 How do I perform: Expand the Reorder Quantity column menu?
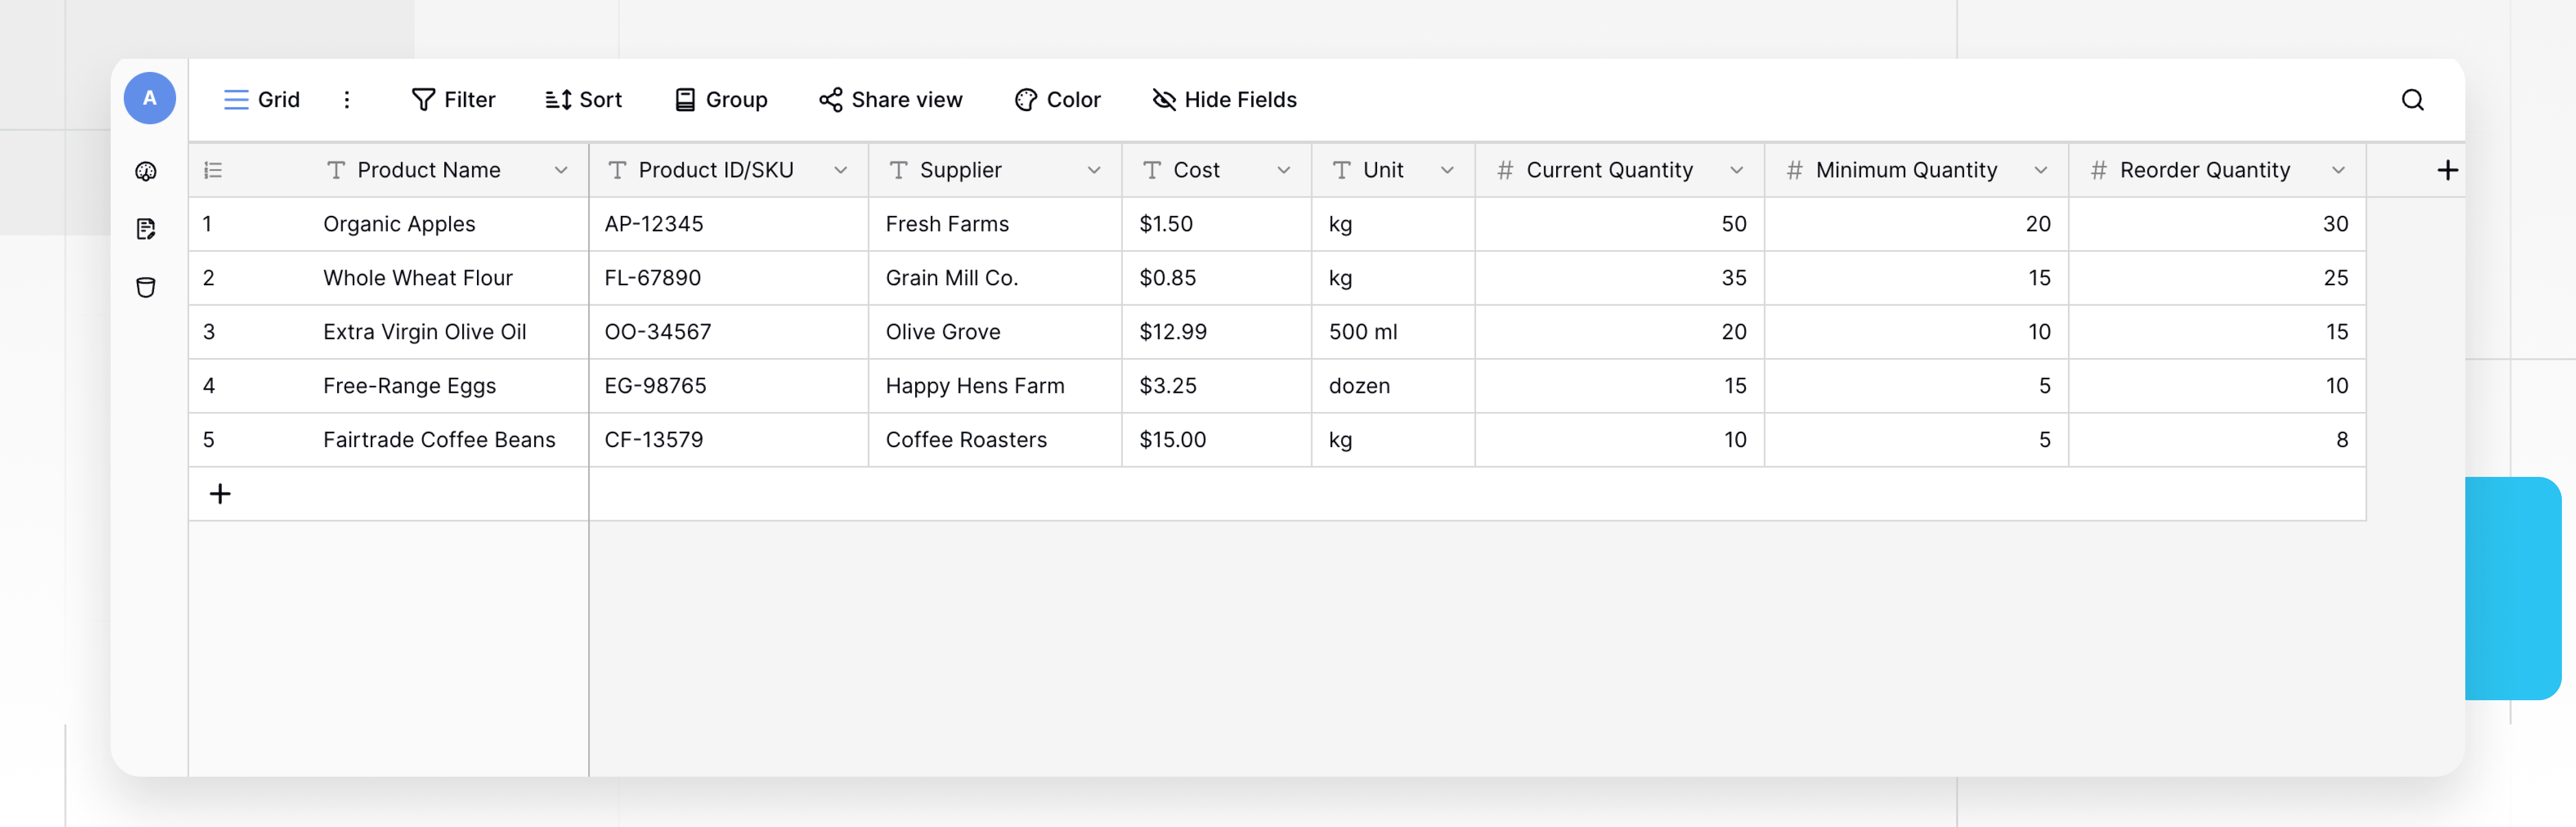(2339, 170)
